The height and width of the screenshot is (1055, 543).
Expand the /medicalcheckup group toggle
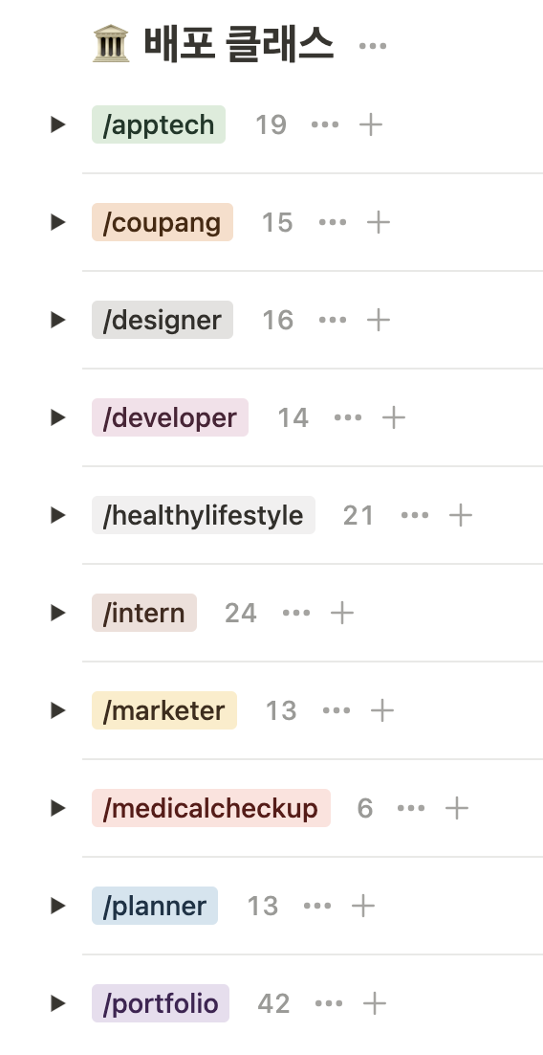point(57,808)
